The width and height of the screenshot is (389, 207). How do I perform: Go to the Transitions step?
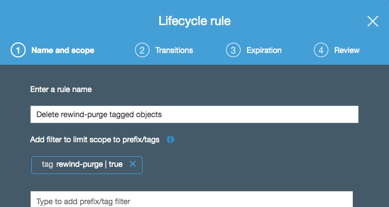tap(174, 50)
